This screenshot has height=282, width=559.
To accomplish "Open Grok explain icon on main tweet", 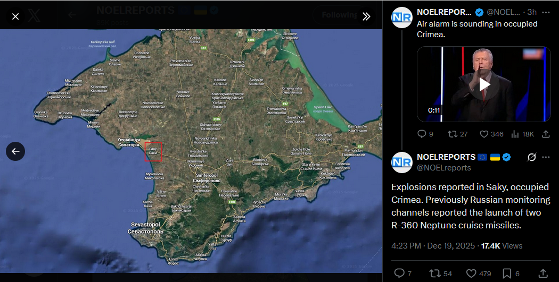I will [x=531, y=157].
